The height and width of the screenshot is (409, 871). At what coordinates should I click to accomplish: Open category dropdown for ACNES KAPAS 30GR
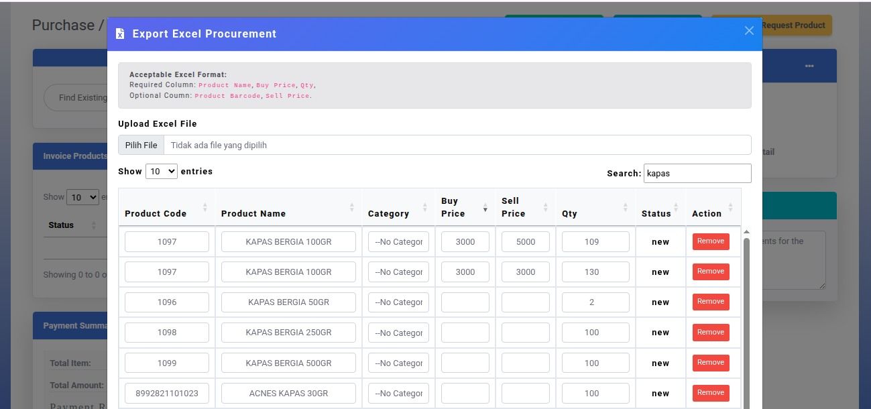pos(398,394)
